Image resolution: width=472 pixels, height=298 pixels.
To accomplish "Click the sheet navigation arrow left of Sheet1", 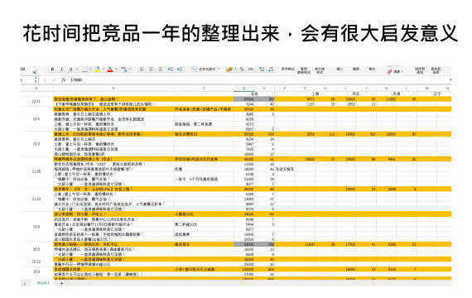I will point(25,283).
